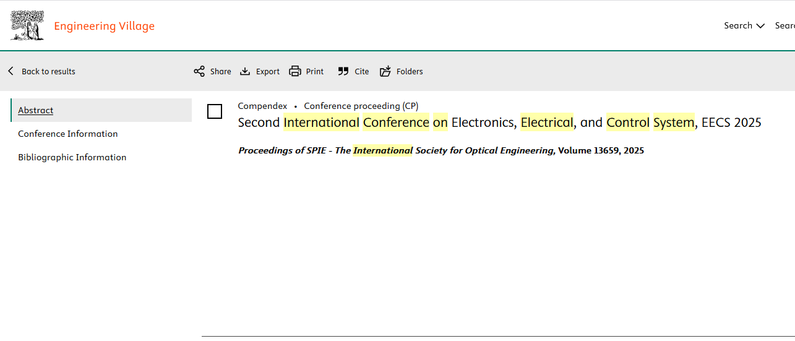Click the Export button label

(x=268, y=71)
